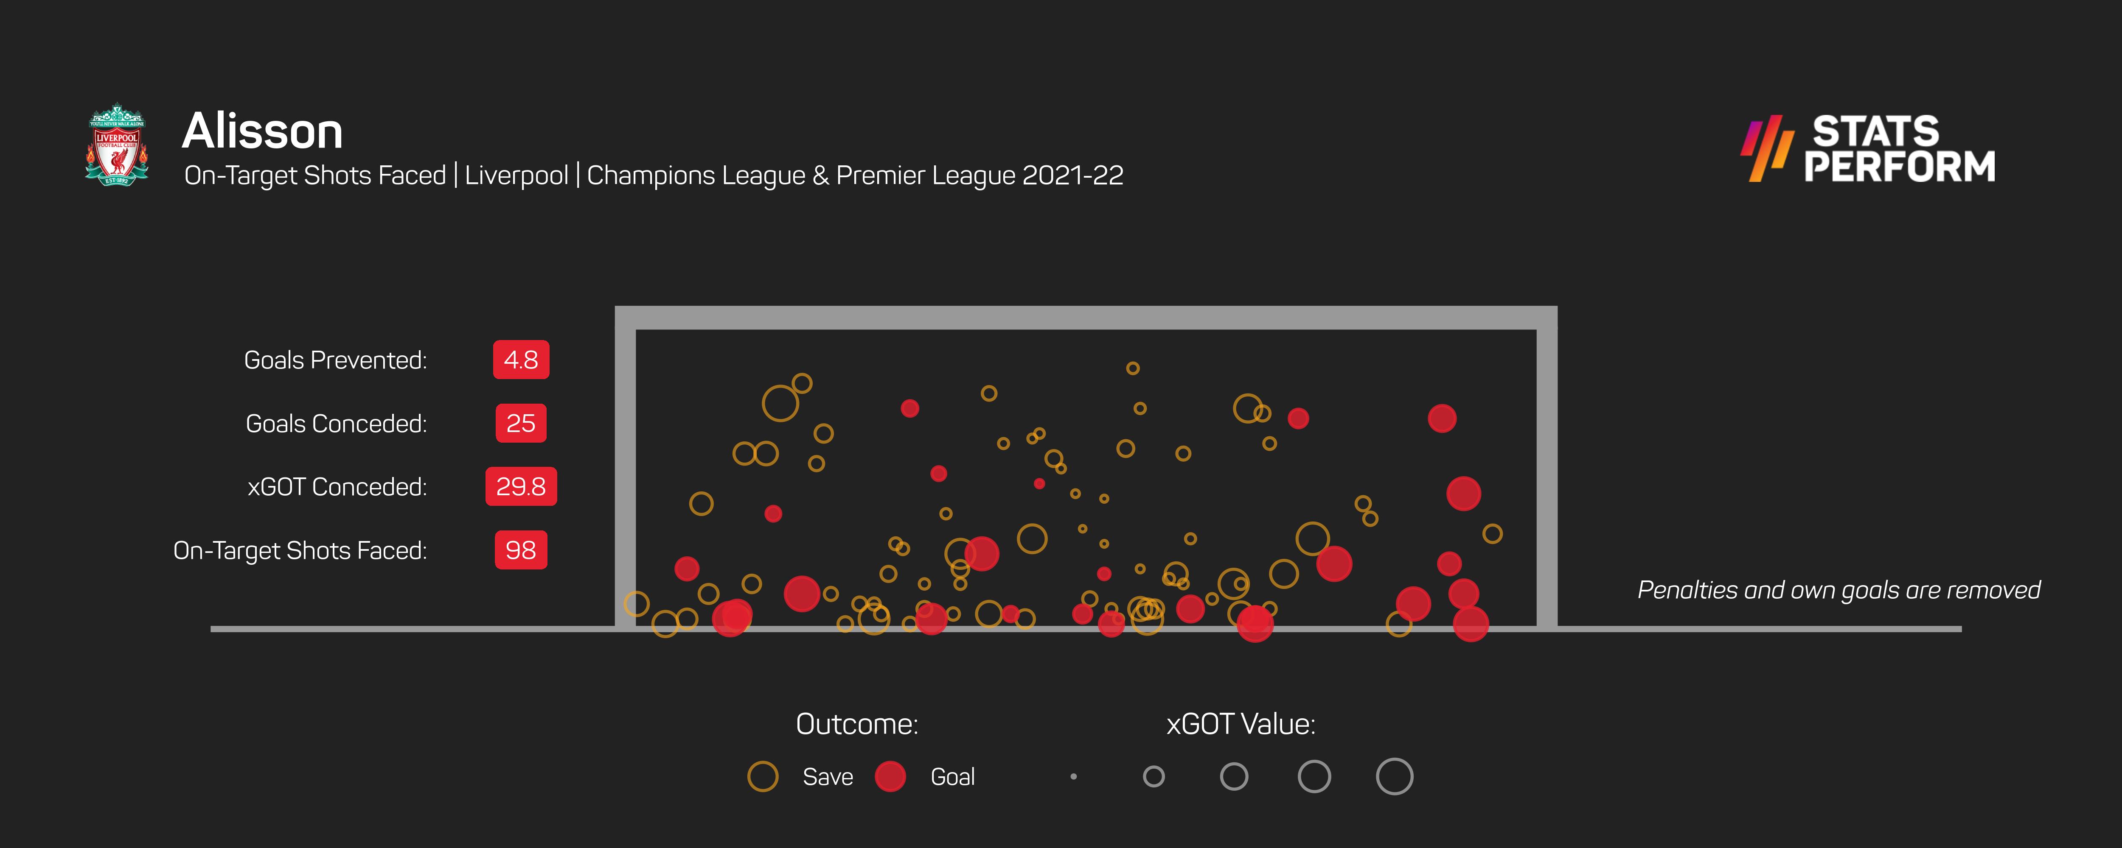Viewport: 2122px width, 848px height.
Task: Click the highest save circle in the goal
Action: coord(1133,368)
